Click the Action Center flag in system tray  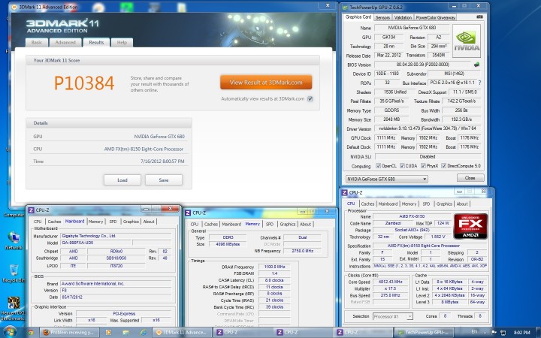(494, 333)
